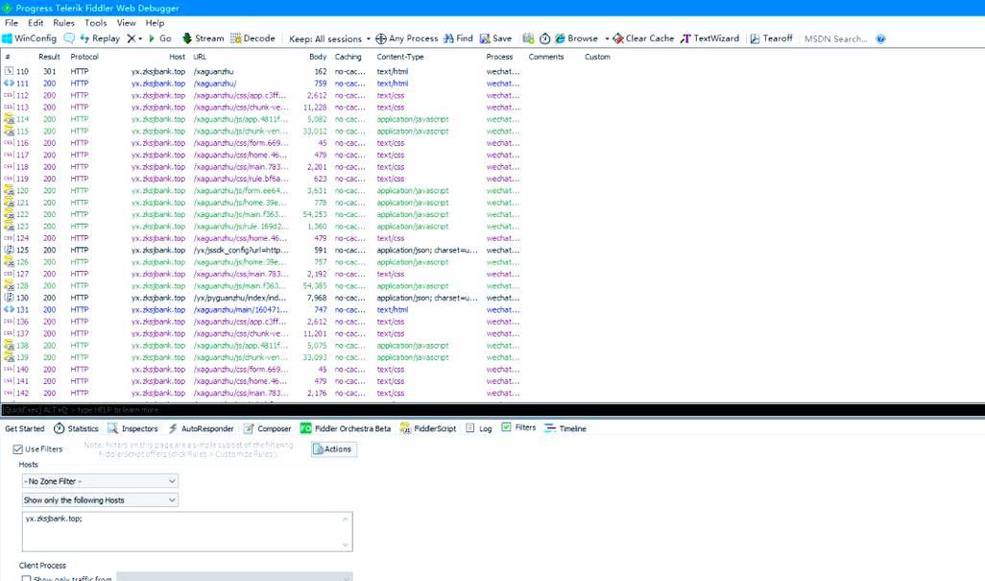The width and height of the screenshot is (985, 581).
Task: Save sessions using the toolbar Save
Action: (x=495, y=38)
